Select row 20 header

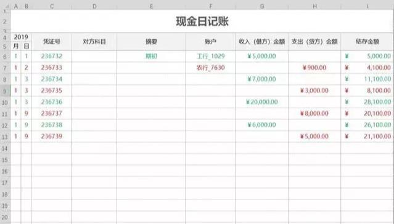pyautogui.click(x=5, y=217)
